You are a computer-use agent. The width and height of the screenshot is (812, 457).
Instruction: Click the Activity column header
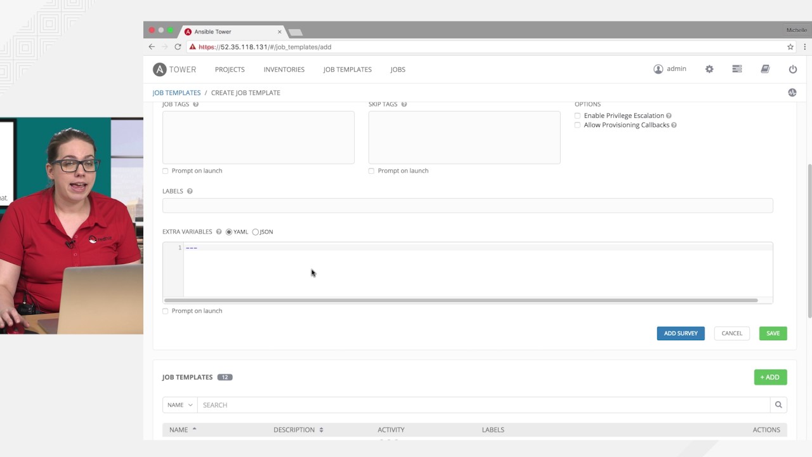click(x=391, y=430)
